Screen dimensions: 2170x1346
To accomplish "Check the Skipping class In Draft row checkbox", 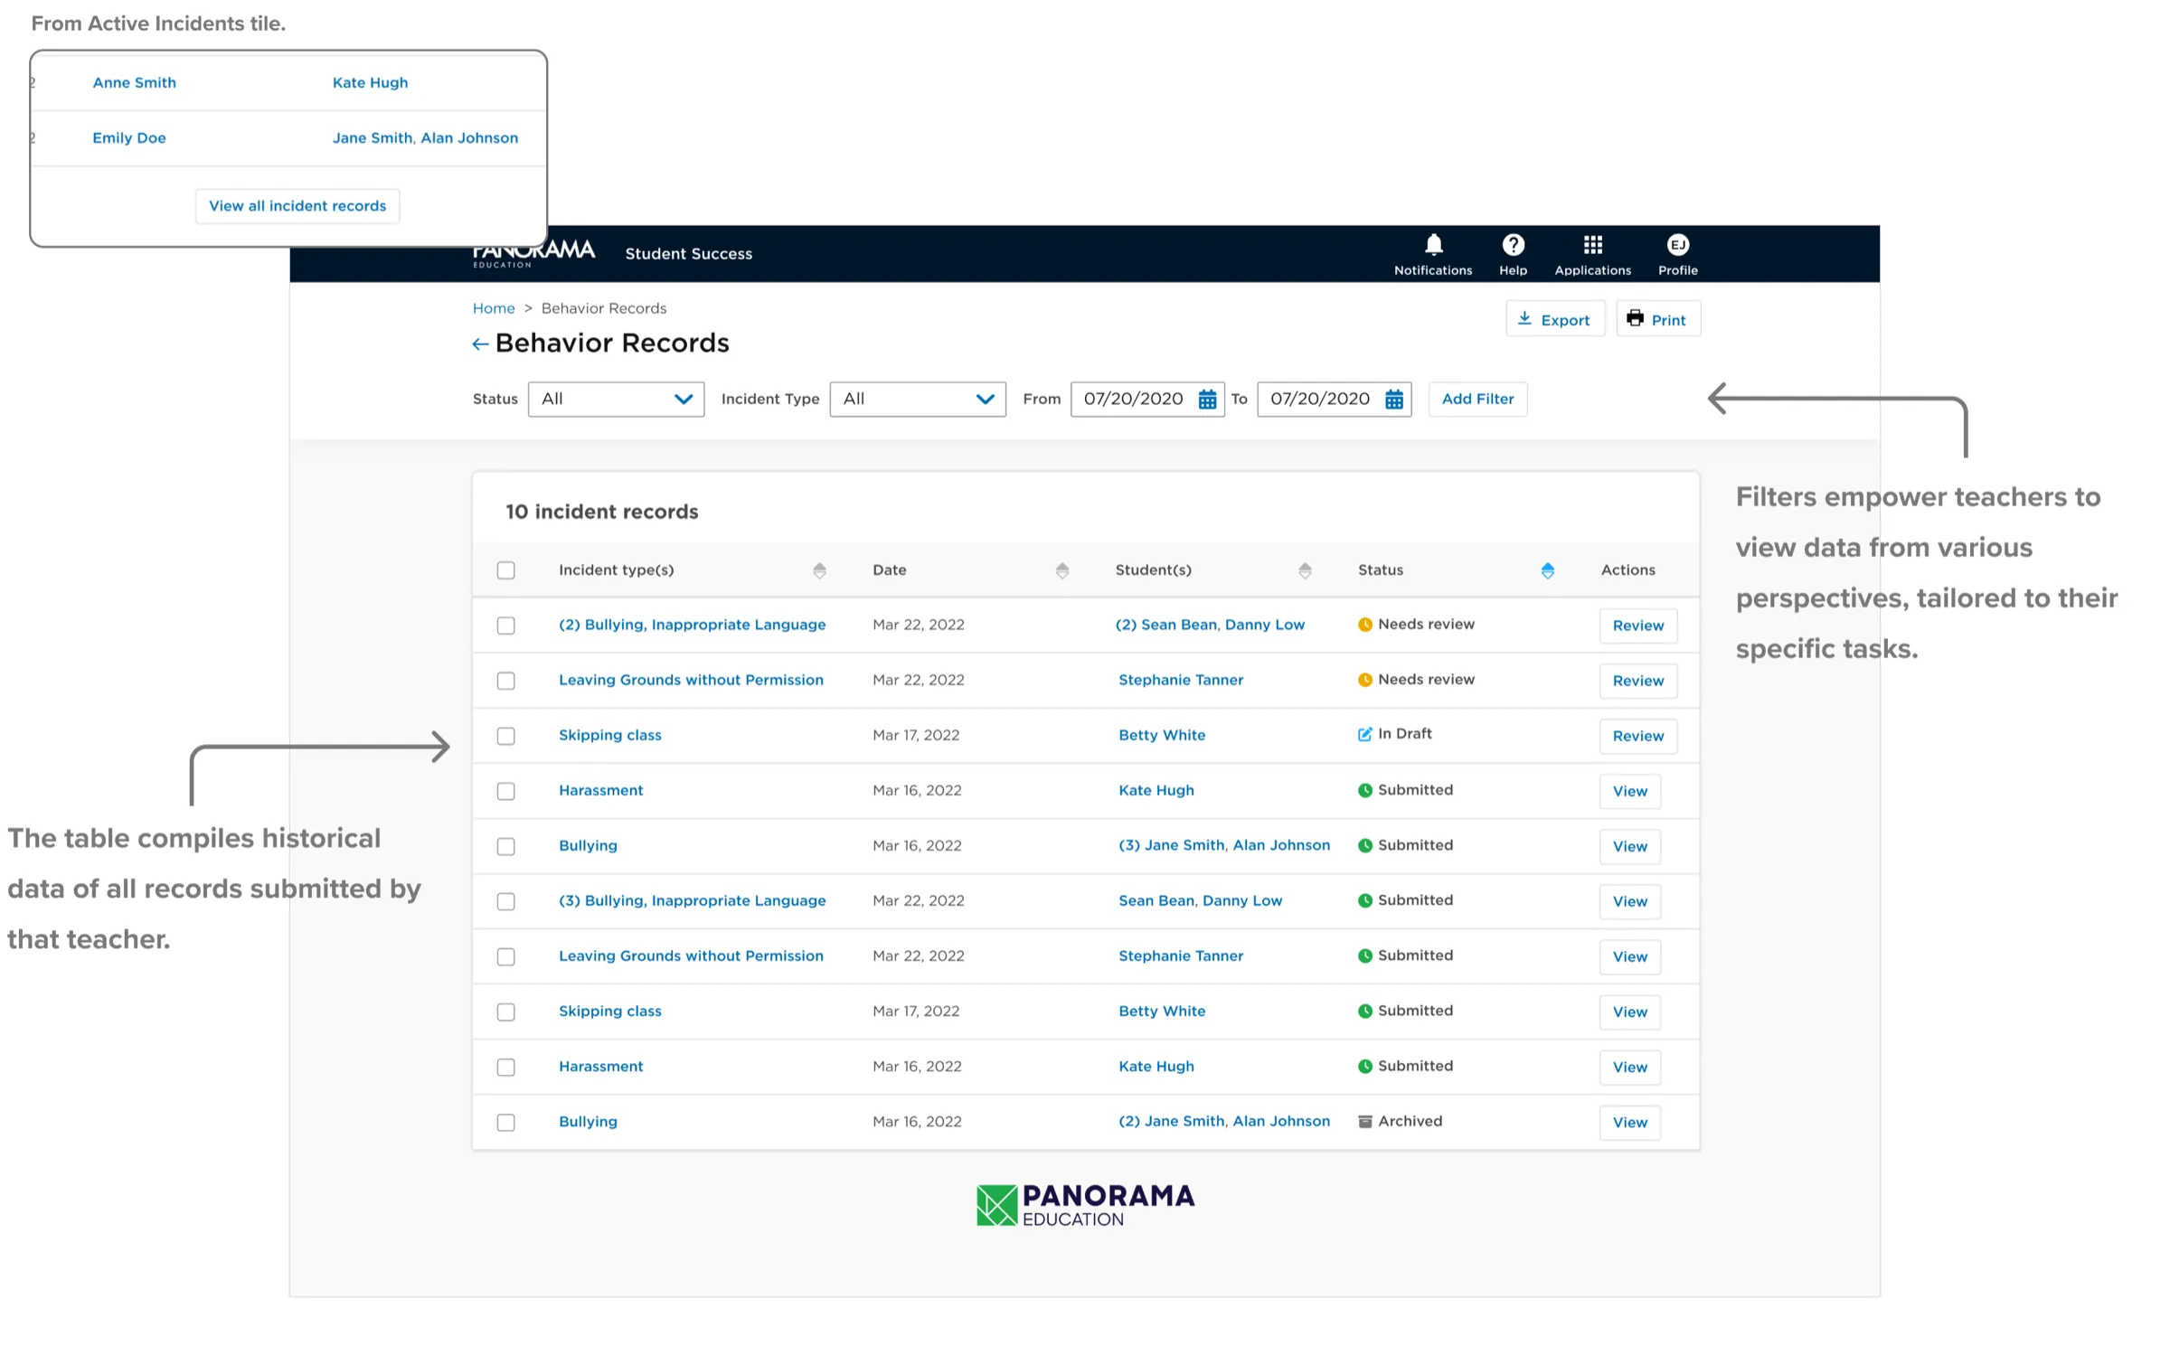I will tap(505, 736).
